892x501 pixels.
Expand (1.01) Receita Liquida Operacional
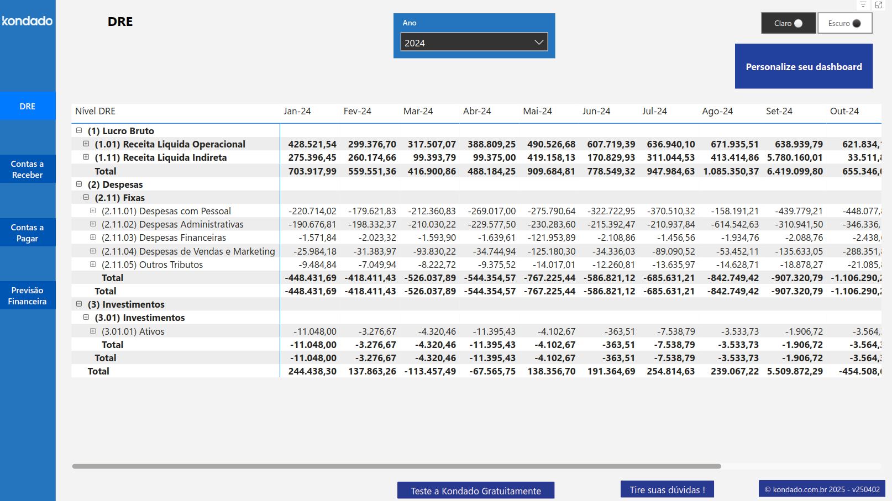coord(86,144)
